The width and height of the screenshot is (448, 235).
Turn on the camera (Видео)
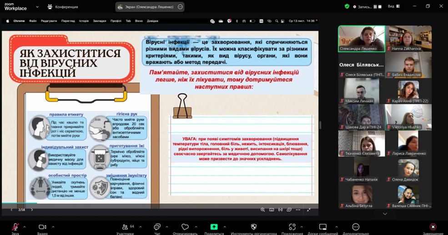pos(42,227)
